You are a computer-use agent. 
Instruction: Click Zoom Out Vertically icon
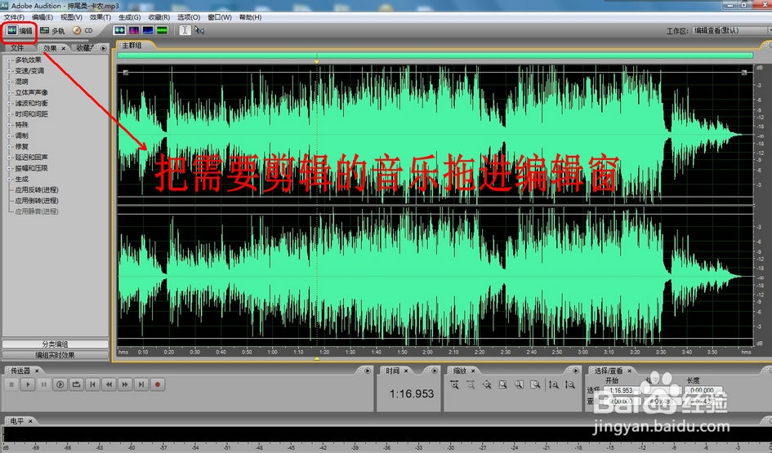click(570, 384)
